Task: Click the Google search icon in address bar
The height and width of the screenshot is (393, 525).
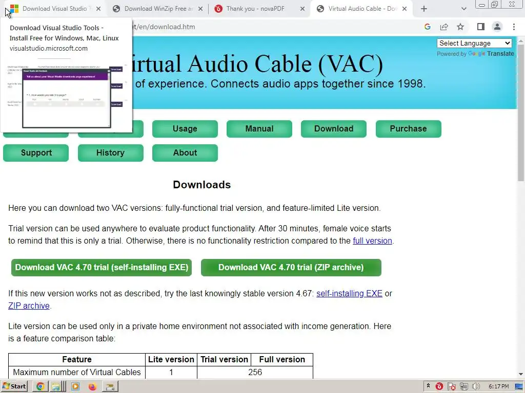Action: [x=427, y=27]
